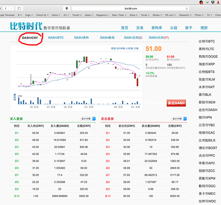
Task: Click the 卖出量(DASH) column header
Action: 151,126
